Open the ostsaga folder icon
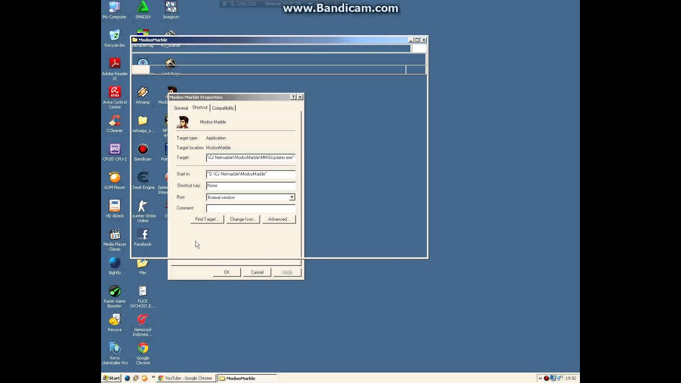This screenshot has width=681, height=383. (143, 123)
